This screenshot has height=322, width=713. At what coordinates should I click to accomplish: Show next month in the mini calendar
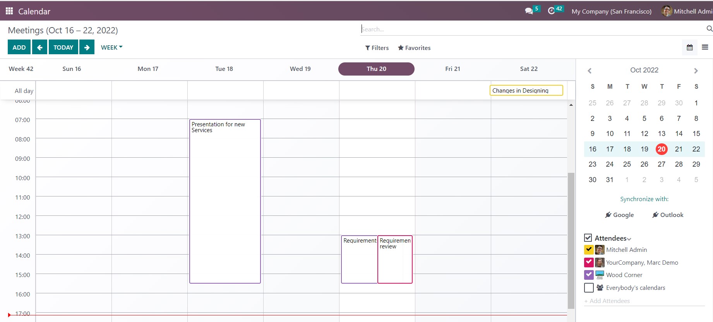click(x=696, y=71)
